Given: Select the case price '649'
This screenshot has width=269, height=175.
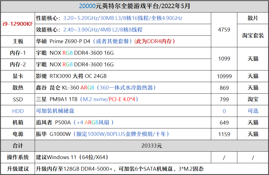Looking at the screenshot, I should 224,123.
